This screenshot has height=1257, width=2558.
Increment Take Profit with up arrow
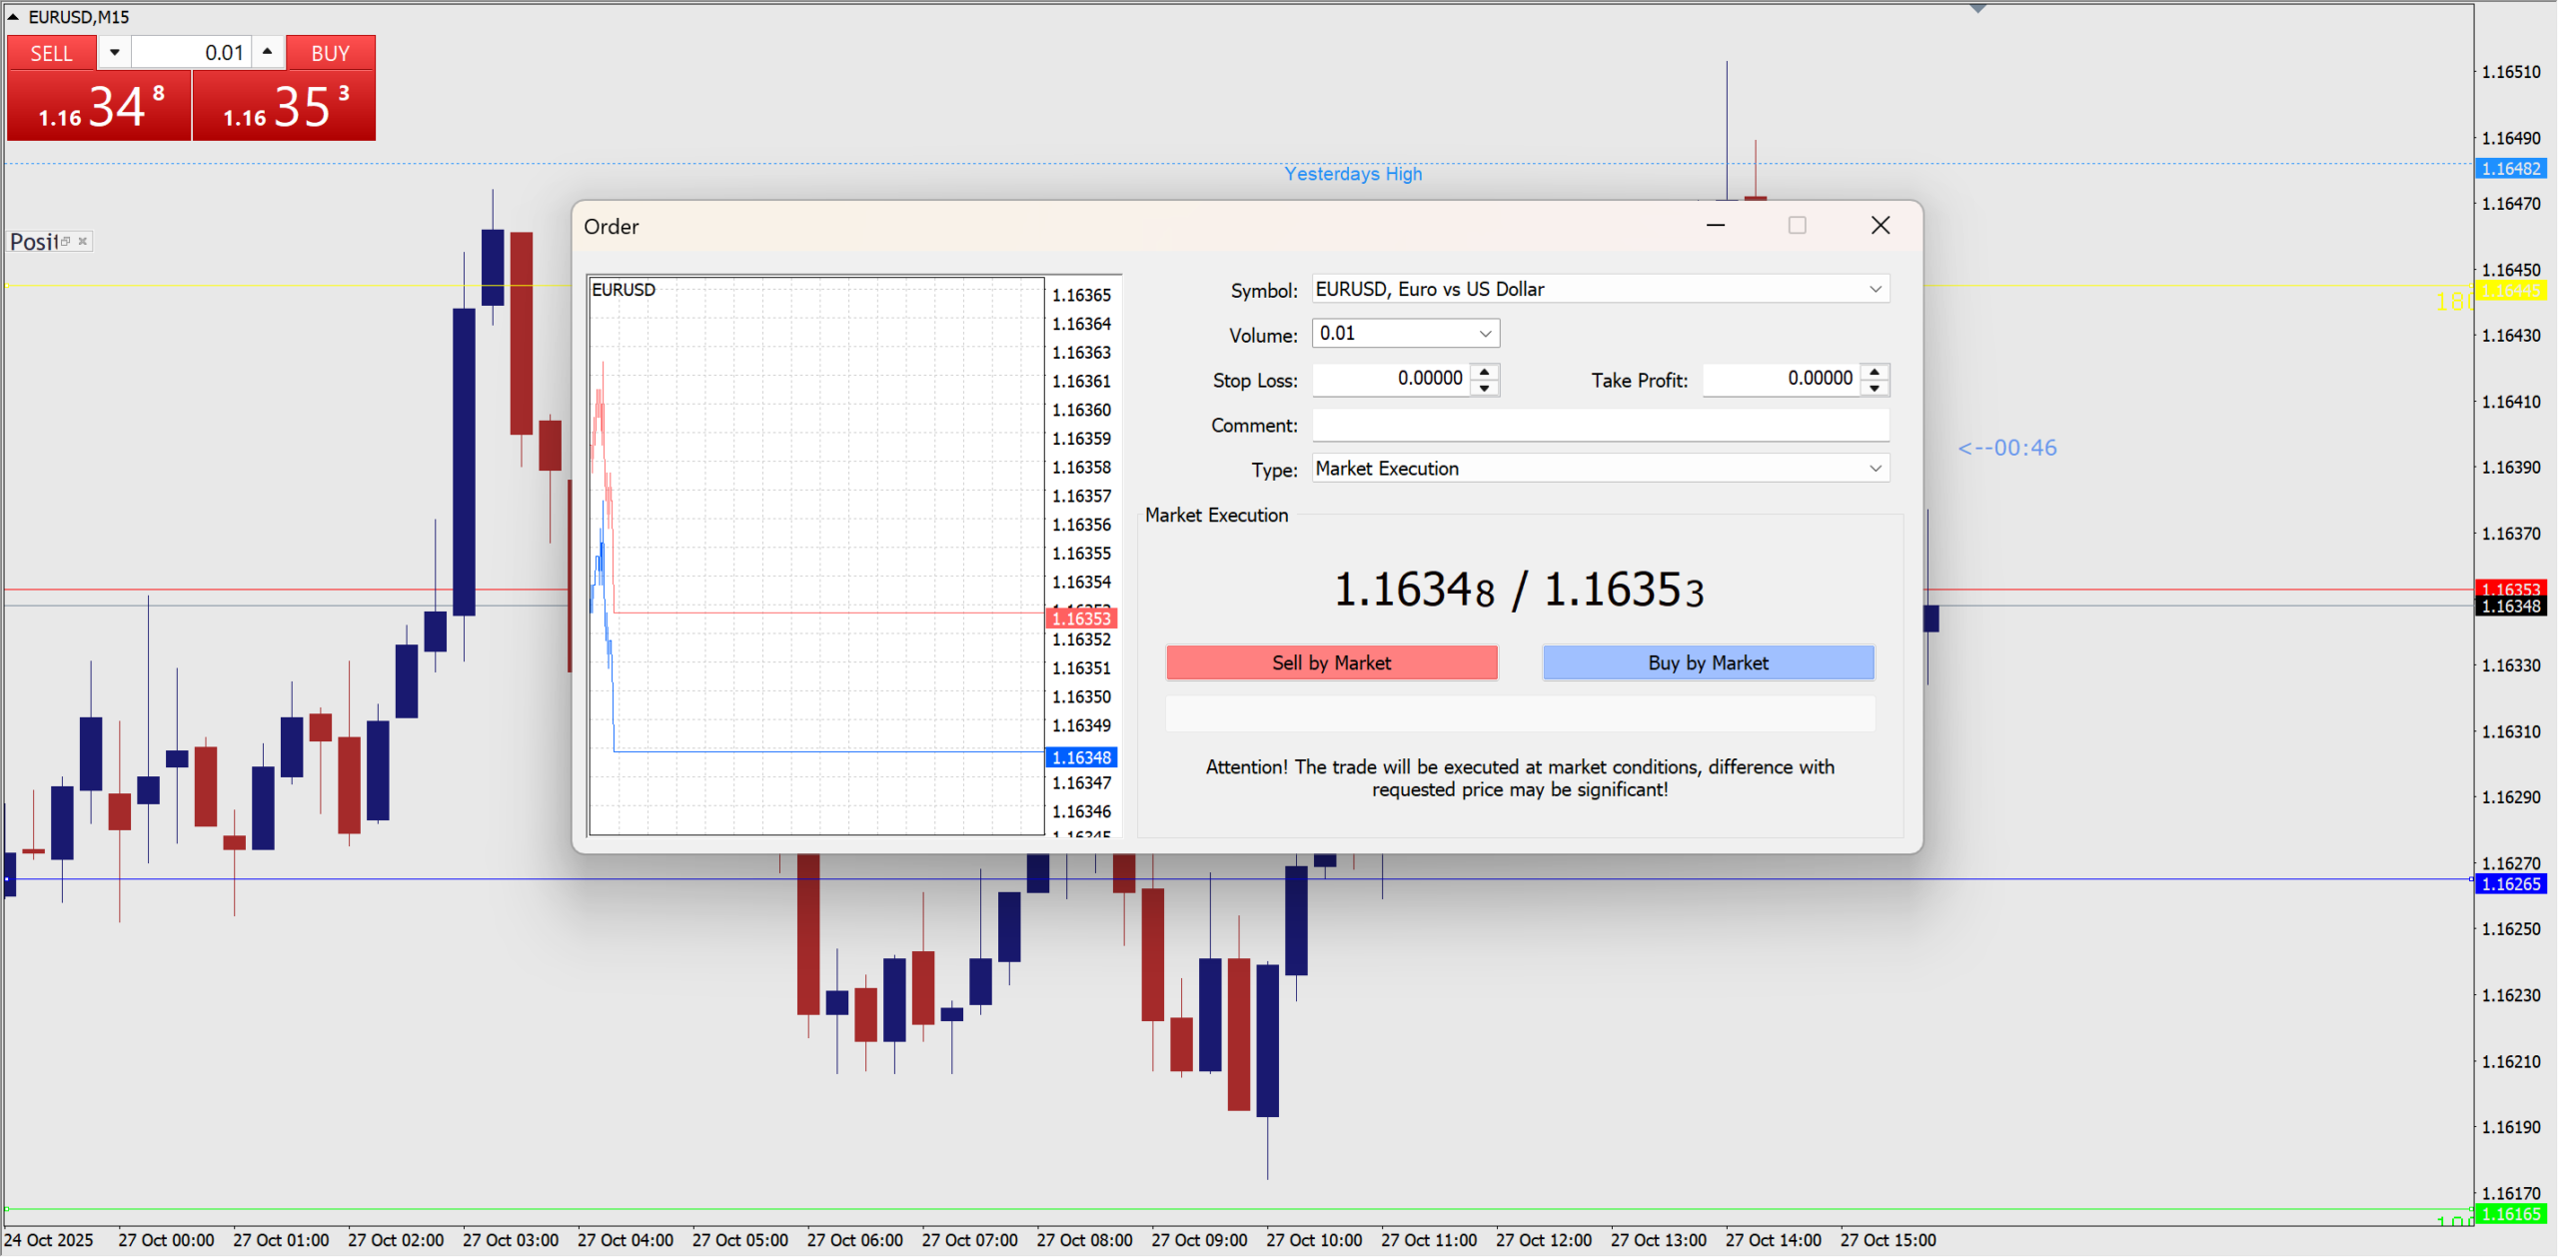[1875, 372]
